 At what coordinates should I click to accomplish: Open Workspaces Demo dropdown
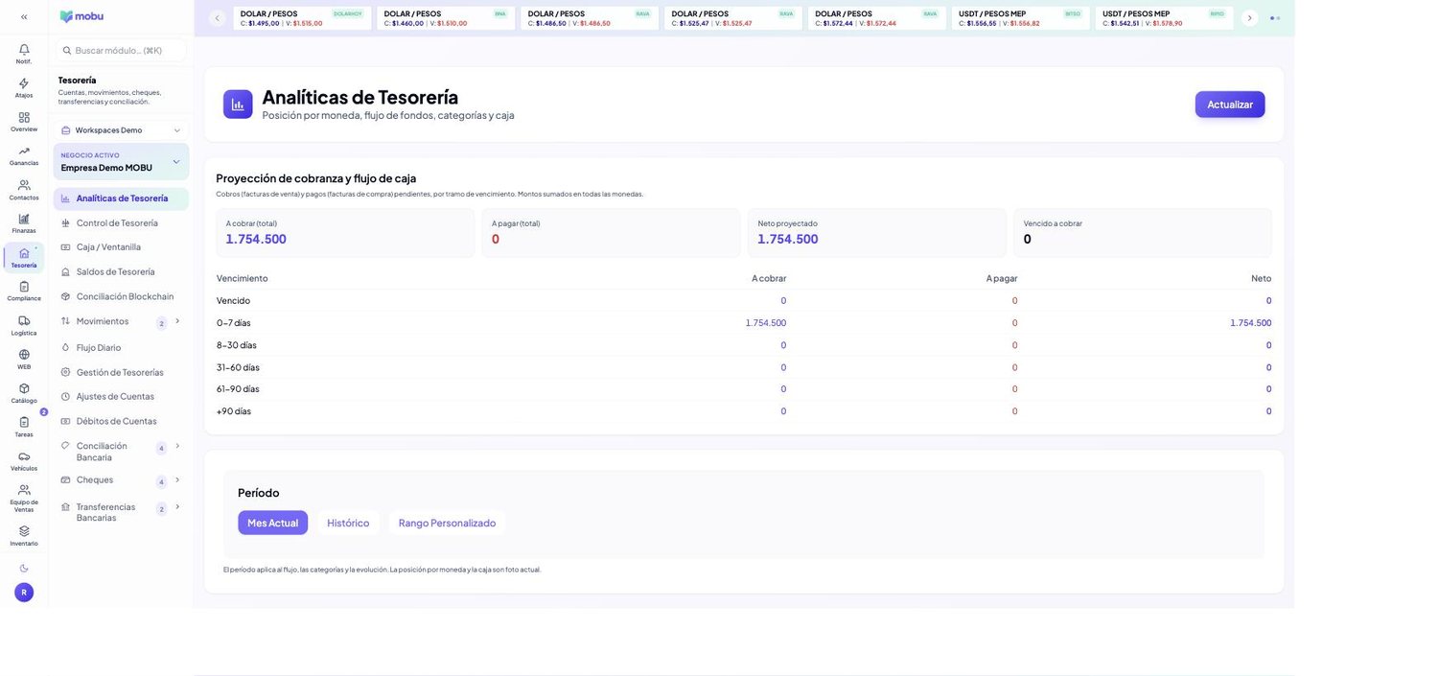point(121,130)
